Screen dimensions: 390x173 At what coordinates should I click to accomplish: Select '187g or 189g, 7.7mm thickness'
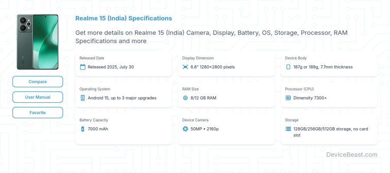[x=323, y=67]
